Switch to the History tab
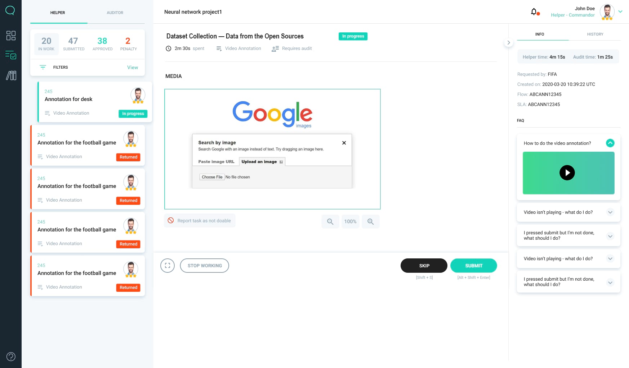 (x=595, y=34)
